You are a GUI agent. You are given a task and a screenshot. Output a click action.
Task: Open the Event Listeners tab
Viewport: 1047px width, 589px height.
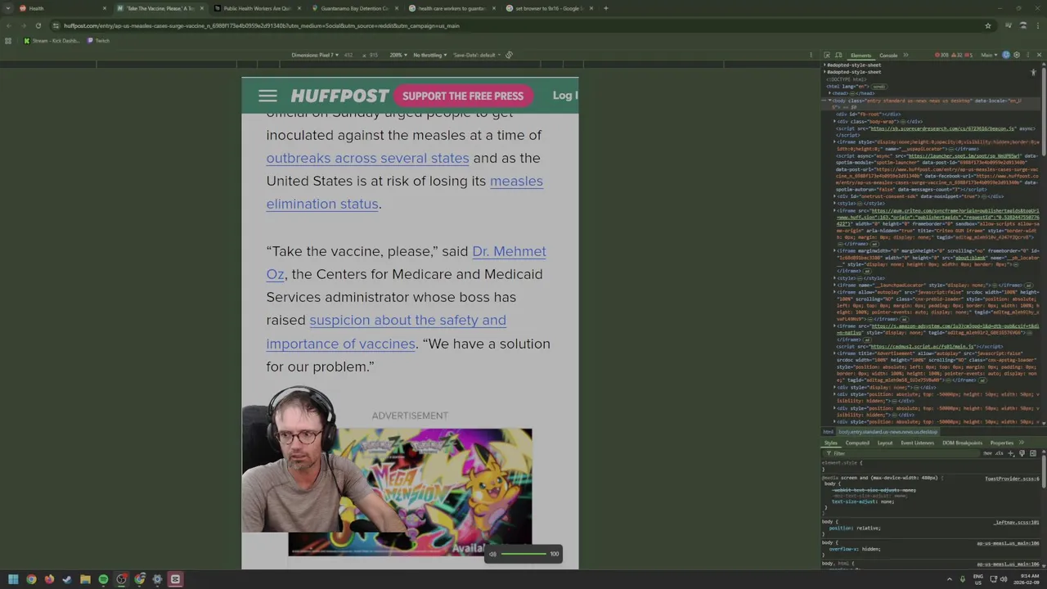pos(917,443)
